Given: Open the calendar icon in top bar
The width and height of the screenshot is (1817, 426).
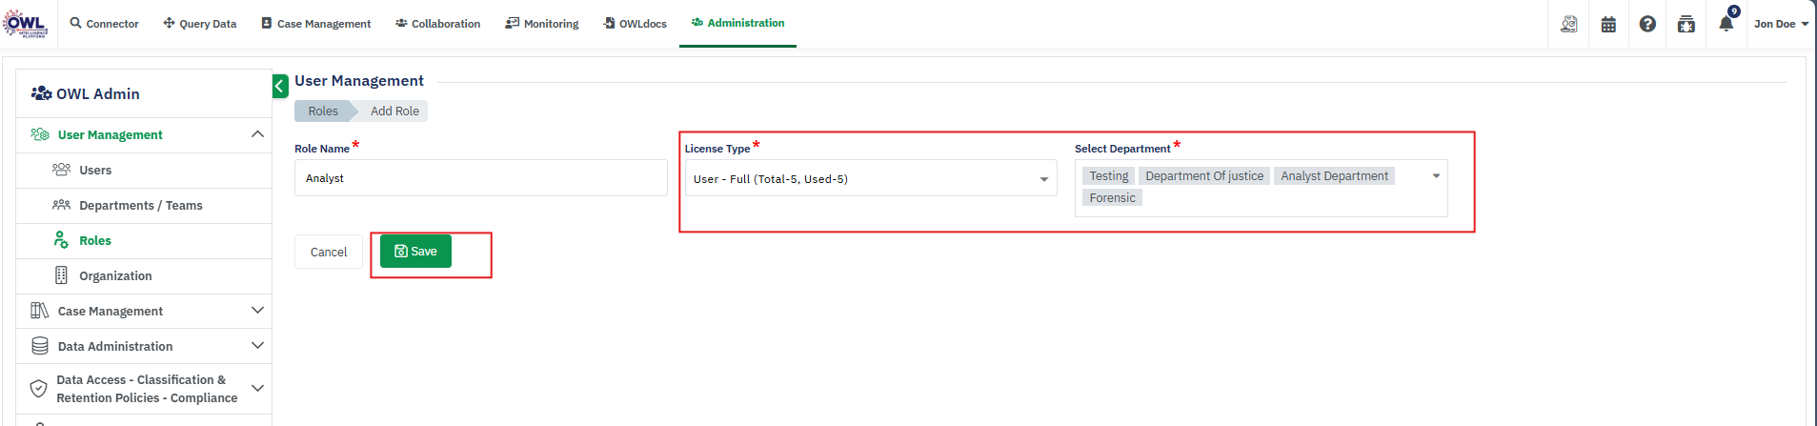Looking at the screenshot, I should pos(1608,24).
